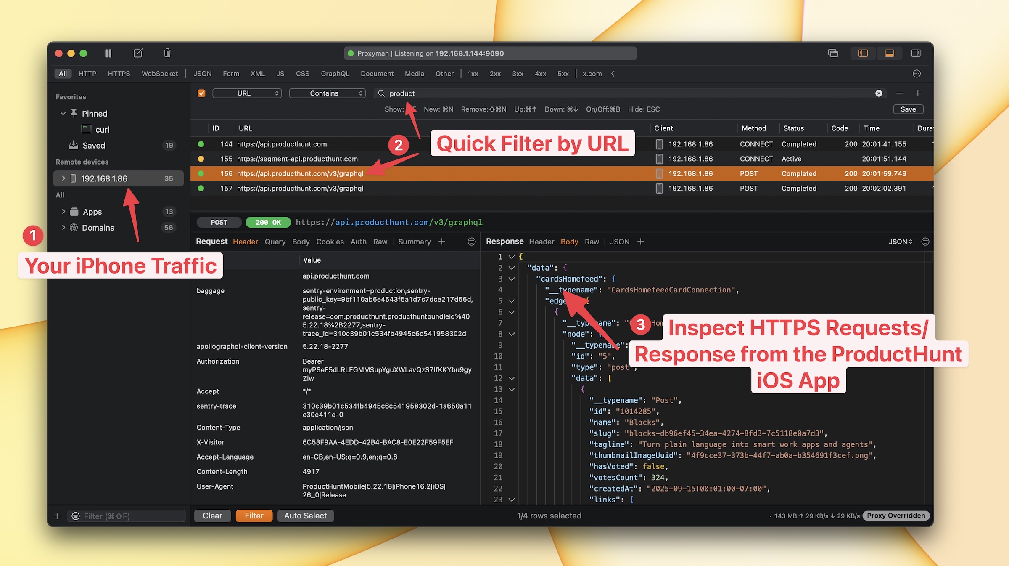The image size is (1009, 566).
Task: Open request panel options circle icon
Action: [471, 242]
